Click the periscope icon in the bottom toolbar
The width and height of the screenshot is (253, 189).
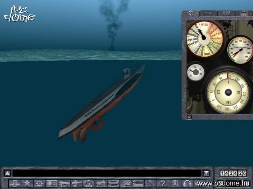[15, 183]
